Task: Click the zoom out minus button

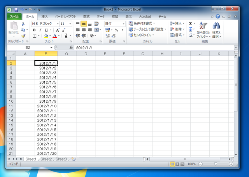Action: click(x=200, y=164)
